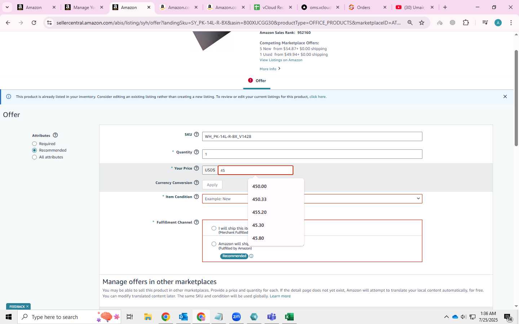Open a new browser tab

pyautogui.click(x=445, y=7)
